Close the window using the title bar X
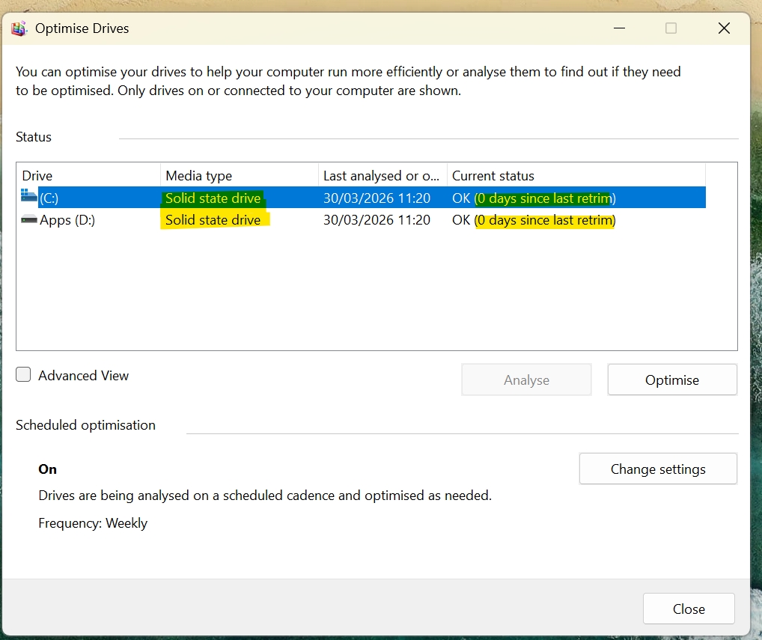Image resolution: width=762 pixels, height=640 pixels. click(724, 28)
